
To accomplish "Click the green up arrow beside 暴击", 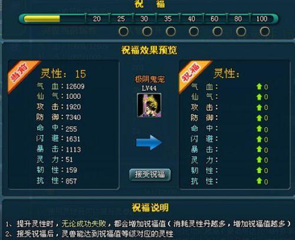I will click(259, 149).
